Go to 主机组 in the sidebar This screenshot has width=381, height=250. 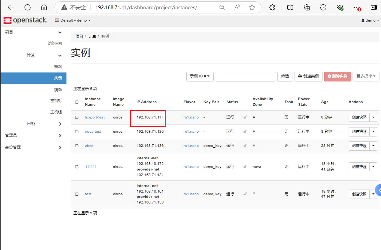click(56, 112)
